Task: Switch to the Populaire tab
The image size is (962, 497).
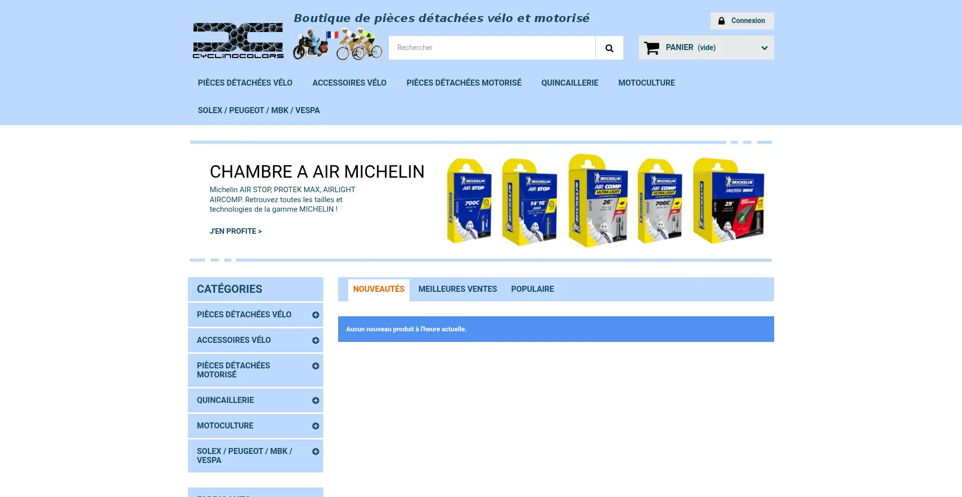Action: pyautogui.click(x=533, y=289)
